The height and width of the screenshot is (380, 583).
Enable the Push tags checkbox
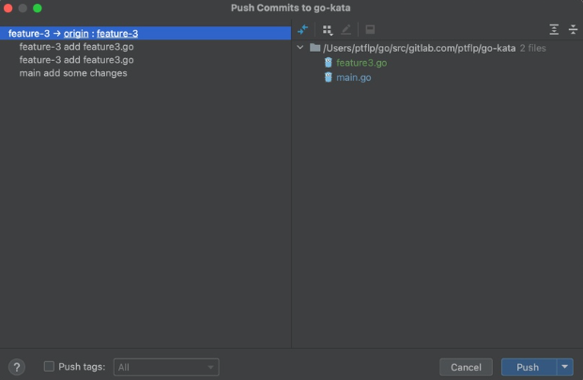49,367
